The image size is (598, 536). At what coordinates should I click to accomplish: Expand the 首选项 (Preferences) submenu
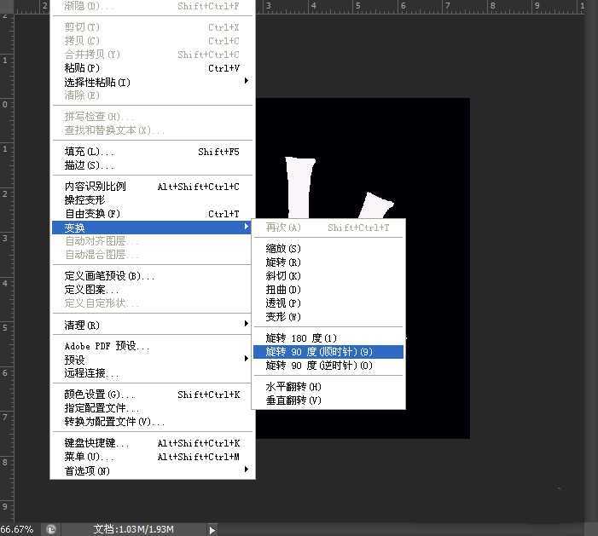[87, 470]
